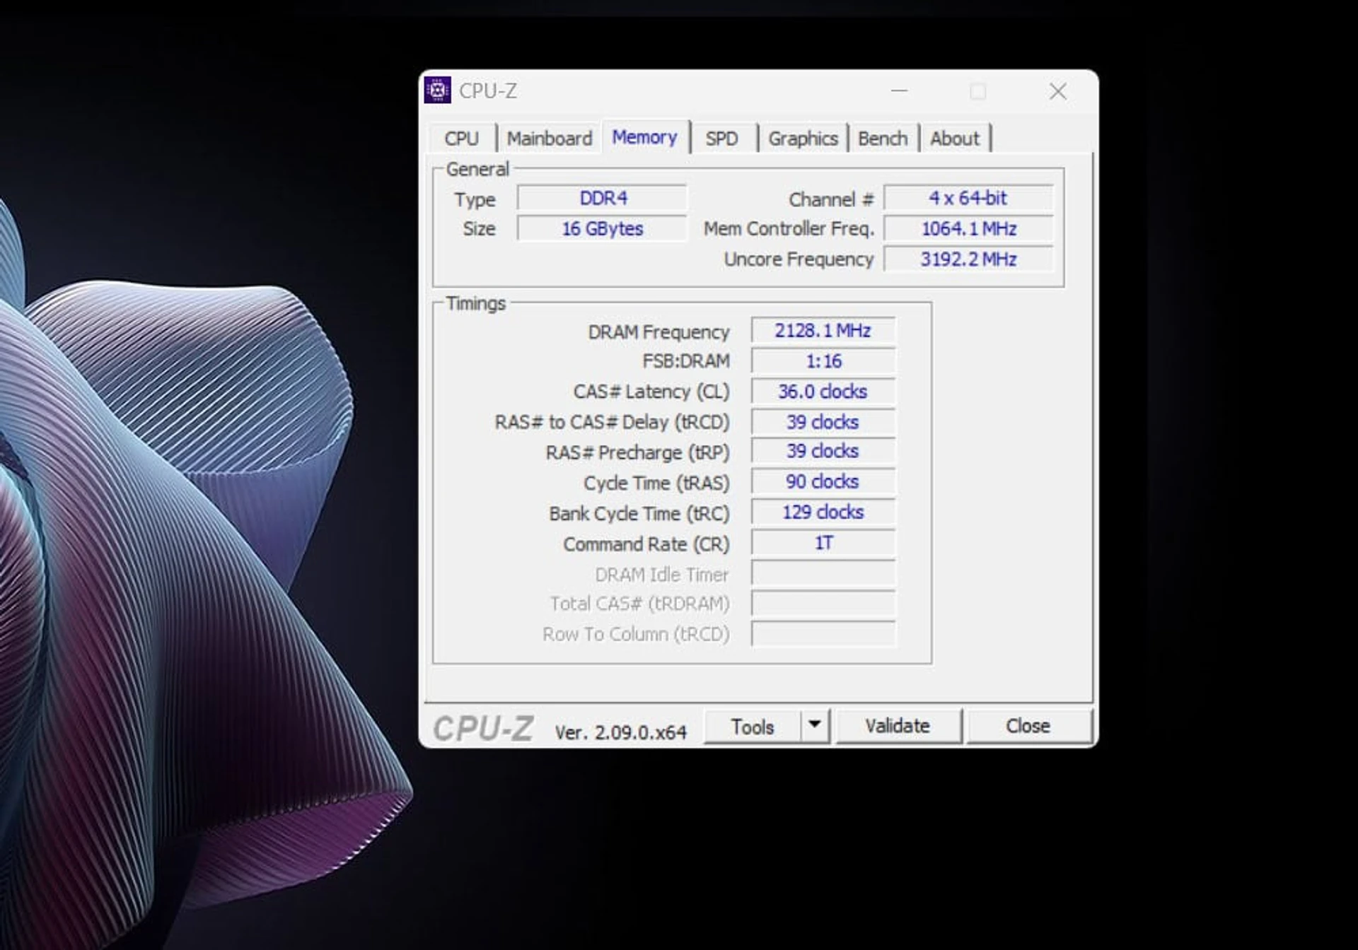Open the Graphics tab
The image size is (1358, 950).
803,139
